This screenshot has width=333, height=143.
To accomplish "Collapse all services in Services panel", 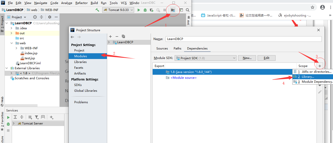I will 22,117.
